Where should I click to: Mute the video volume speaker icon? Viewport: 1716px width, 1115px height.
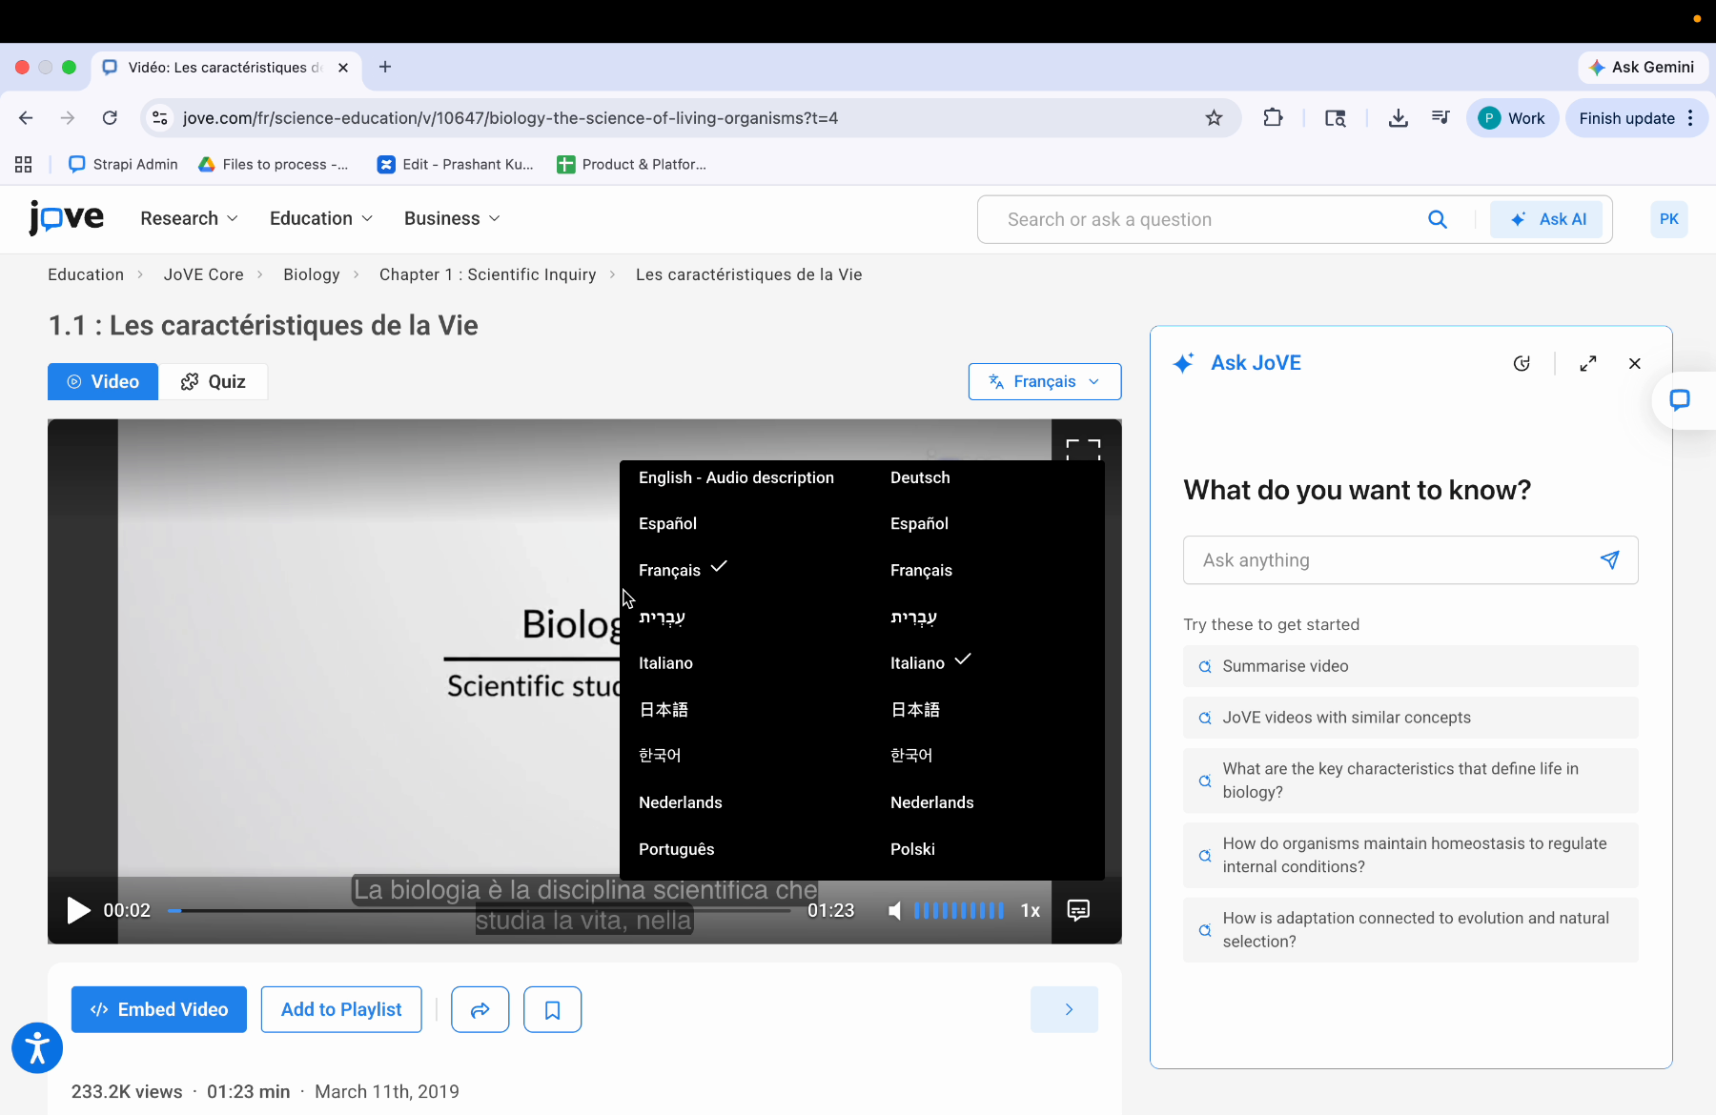pos(894,911)
